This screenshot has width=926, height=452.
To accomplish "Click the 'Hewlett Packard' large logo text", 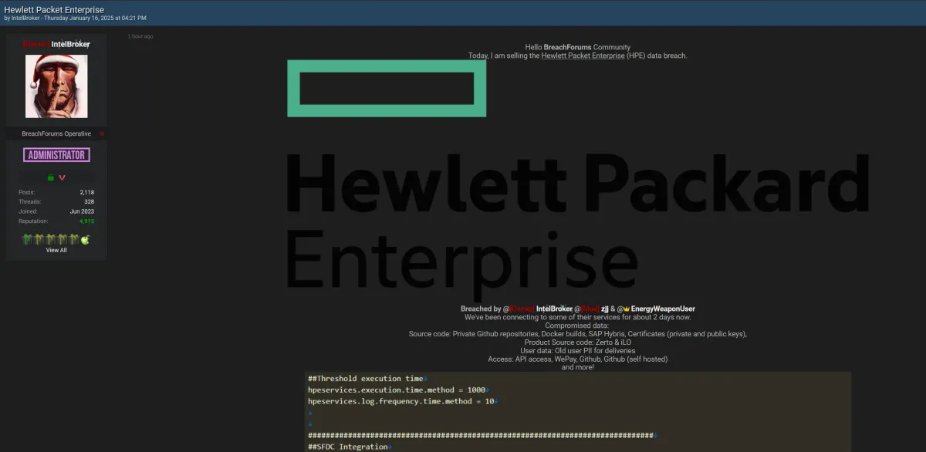I will pyautogui.click(x=578, y=184).
